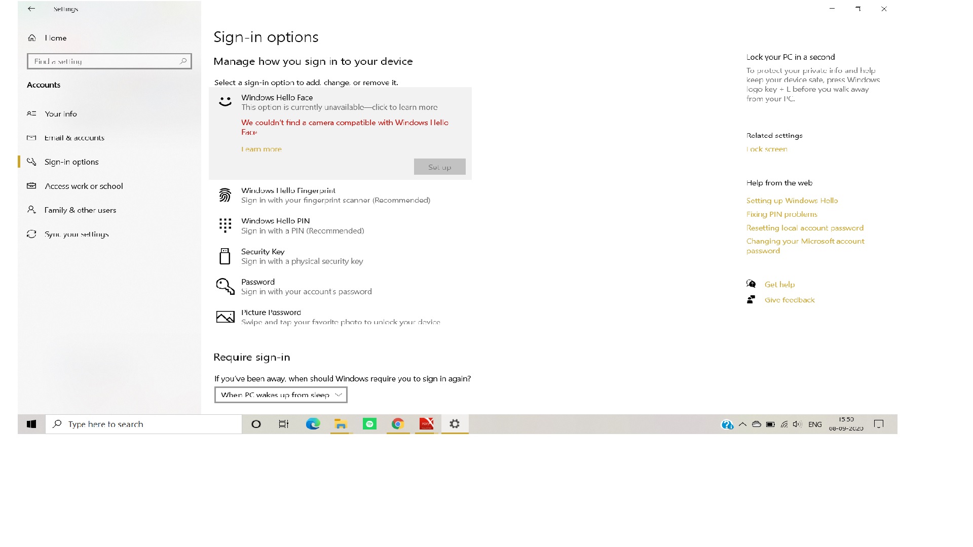Screen dimensions: 973x547
Task: Click Get help link
Action: 779,285
